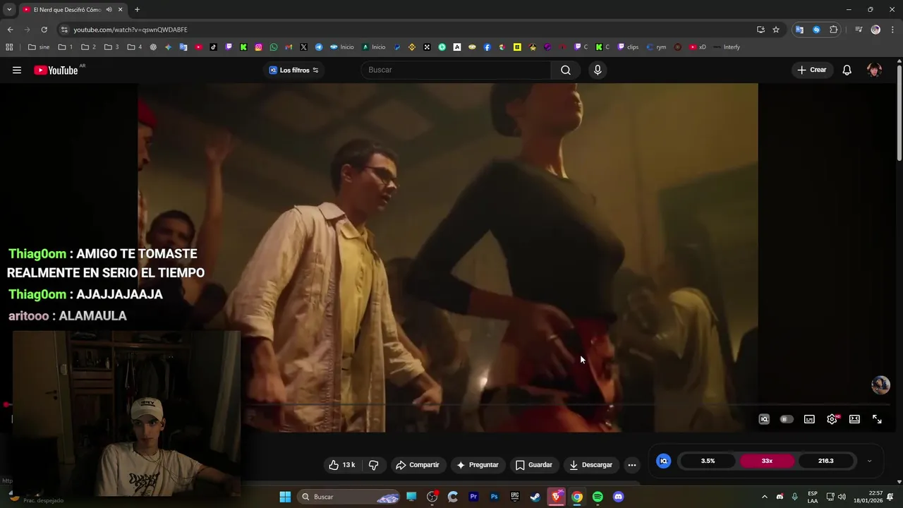
Task: Click the 33x vidIQ stat pill
Action: pyautogui.click(x=767, y=461)
